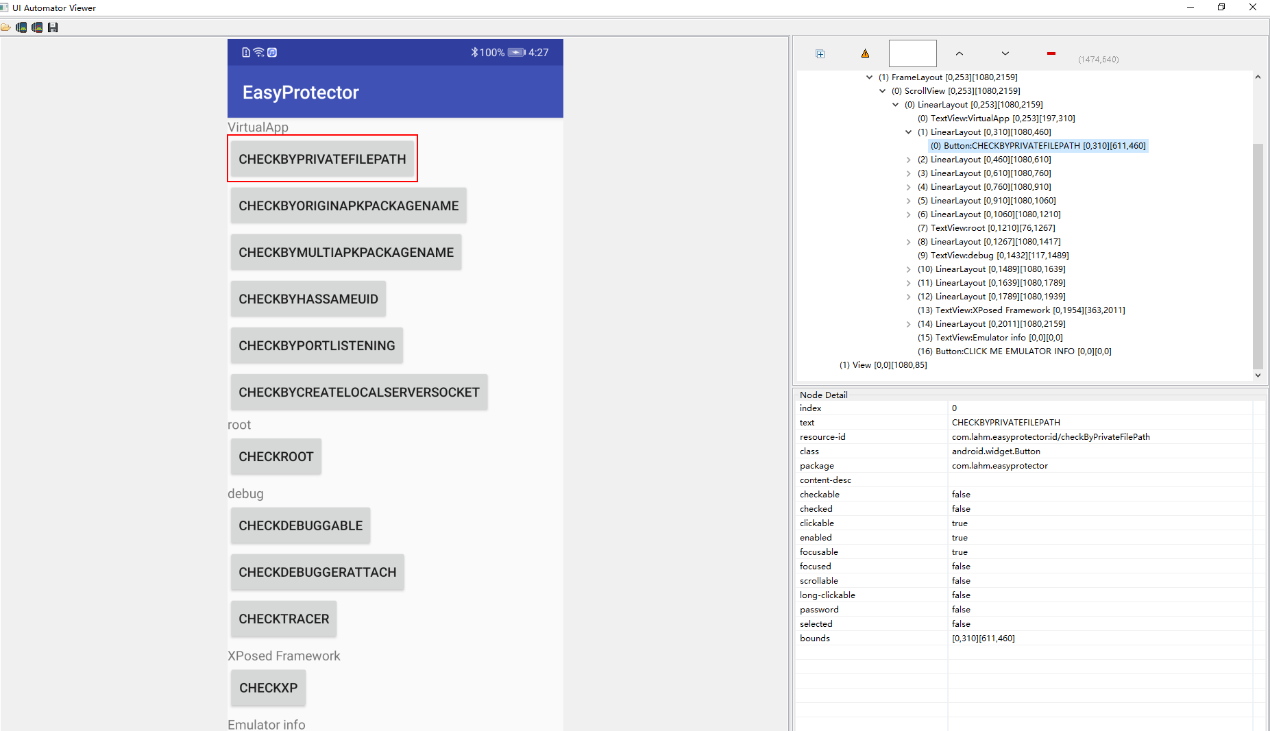
Task: Click the Wi-Fi icon in the phone status bar
Action: (x=258, y=52)
